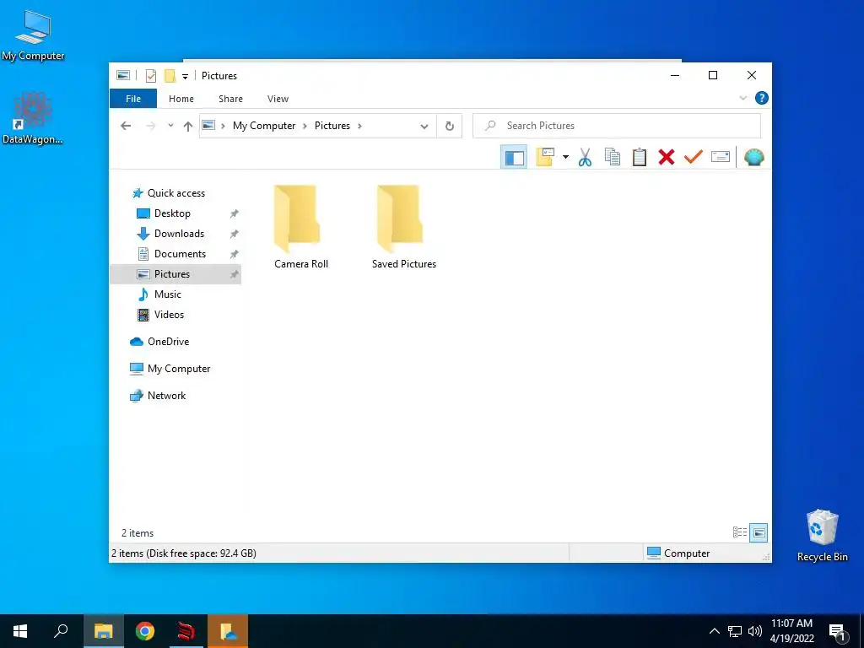Refresh the Pictures folder

[x=450, y=127]
